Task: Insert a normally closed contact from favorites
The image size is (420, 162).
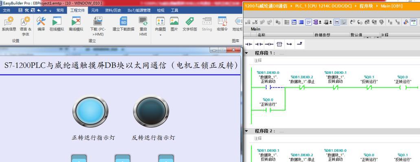Action: pyautogui.click(x=259, y=44)
